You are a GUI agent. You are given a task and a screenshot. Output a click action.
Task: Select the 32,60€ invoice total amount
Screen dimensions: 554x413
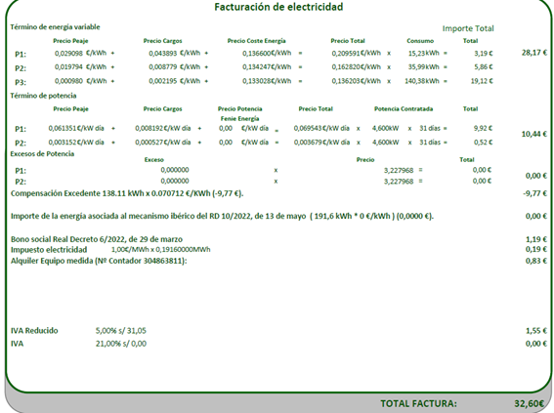click(x=529, y=403)
